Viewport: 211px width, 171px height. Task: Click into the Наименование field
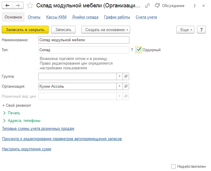[x=84, y=40]
